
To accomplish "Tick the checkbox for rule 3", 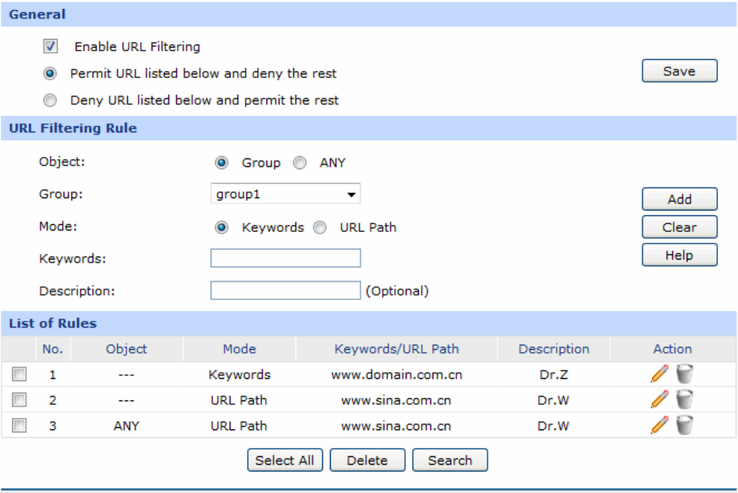I will [x=20, y=426].
